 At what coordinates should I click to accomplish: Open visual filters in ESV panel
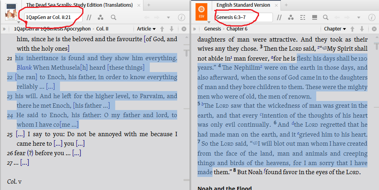[x=291, y=17]
